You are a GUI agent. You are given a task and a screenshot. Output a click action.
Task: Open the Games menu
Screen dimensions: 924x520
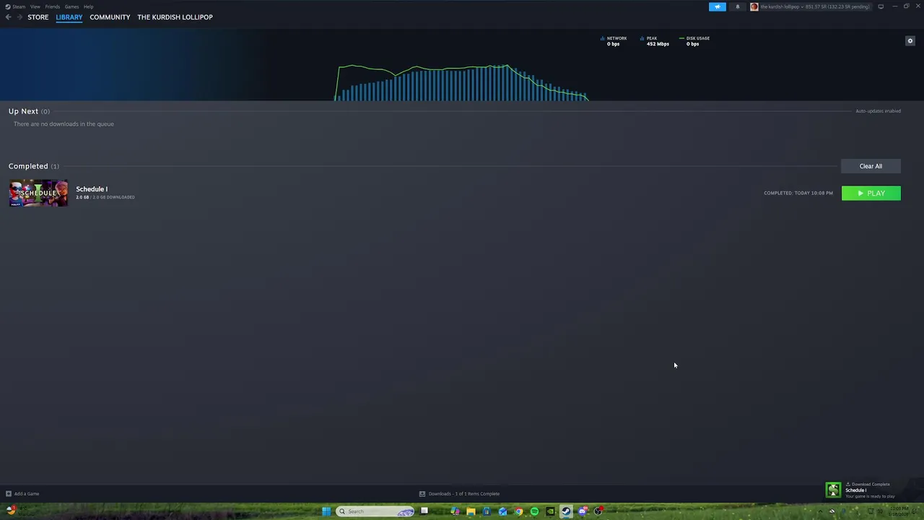click(71, 6)
